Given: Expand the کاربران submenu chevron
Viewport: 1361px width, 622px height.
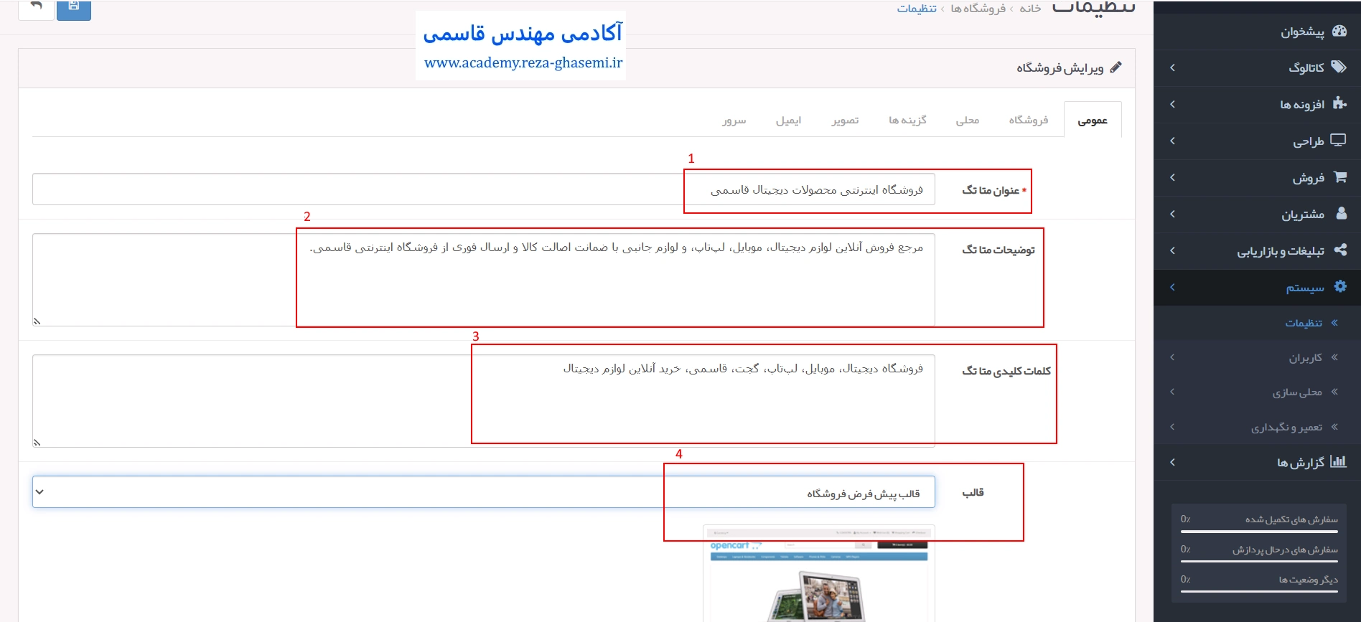Looking at the screenshot, I should [x=1172, y=357].
